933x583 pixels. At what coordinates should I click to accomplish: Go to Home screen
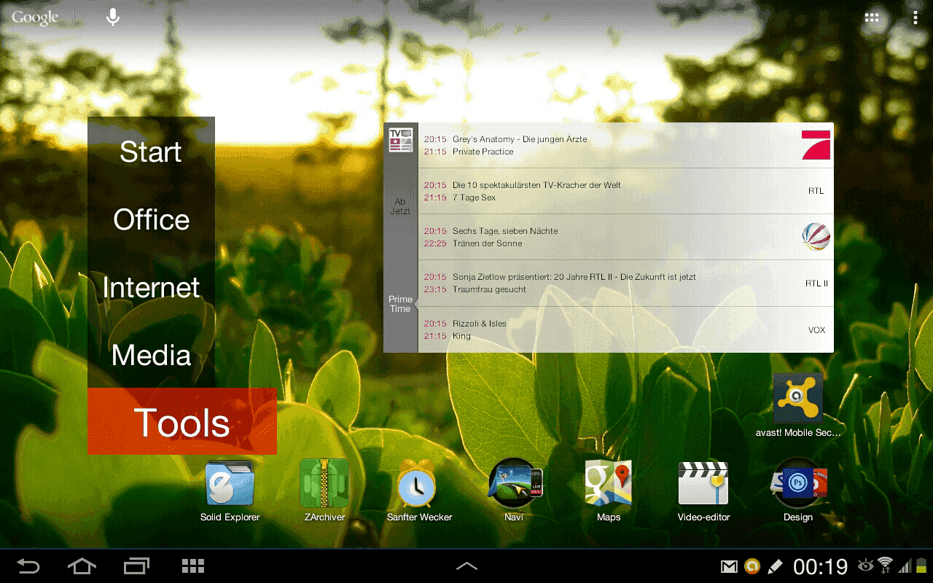pos(82,566)
